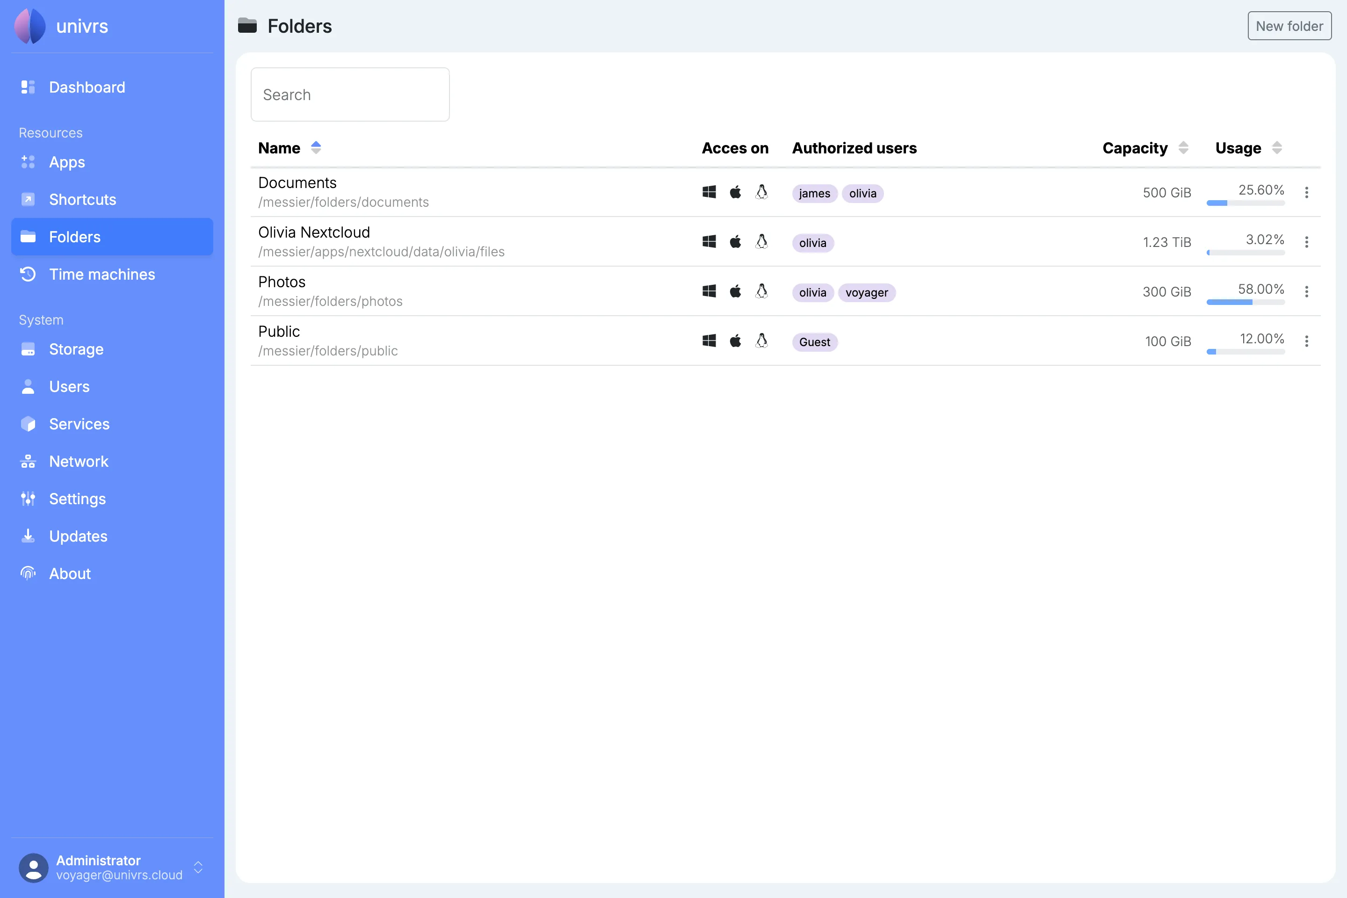Click the univrs logo
This screenshot has height=898, width=1347.
pyautogui.click(x=30, y=26)
